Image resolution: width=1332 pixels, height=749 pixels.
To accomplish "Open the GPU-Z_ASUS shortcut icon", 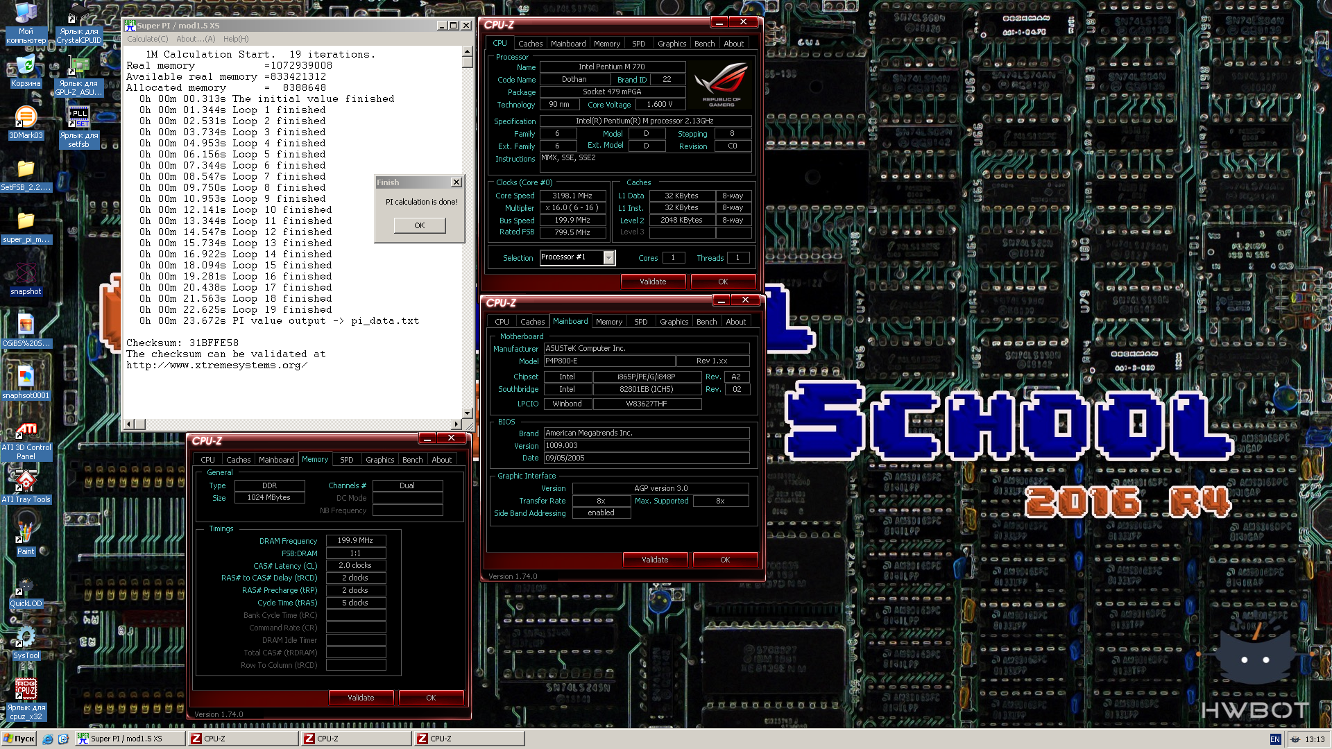I will coord(78,76).
